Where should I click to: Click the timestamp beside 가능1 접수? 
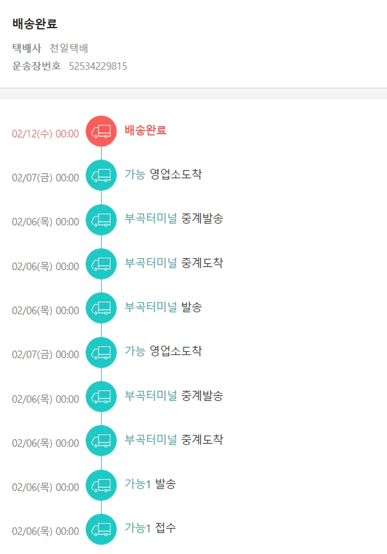point(45,531)
